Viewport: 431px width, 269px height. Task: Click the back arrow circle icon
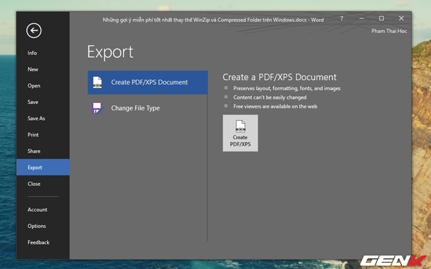tap(34, 30)
